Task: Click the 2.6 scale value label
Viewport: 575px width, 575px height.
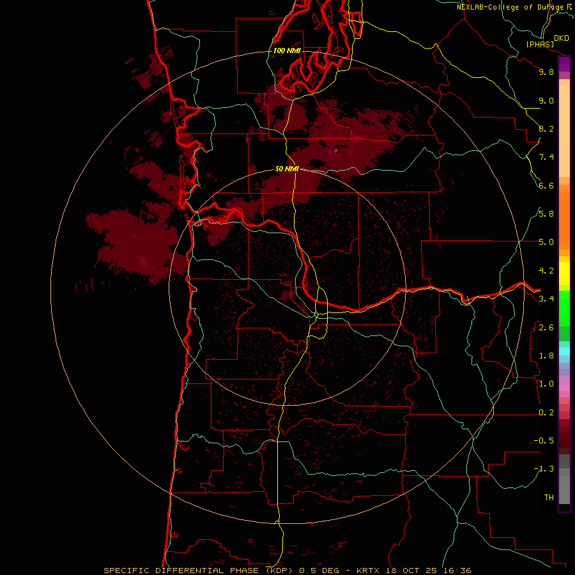Action: tap(546, 328)
